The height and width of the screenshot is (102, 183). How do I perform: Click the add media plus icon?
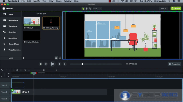tap(24, 58)
